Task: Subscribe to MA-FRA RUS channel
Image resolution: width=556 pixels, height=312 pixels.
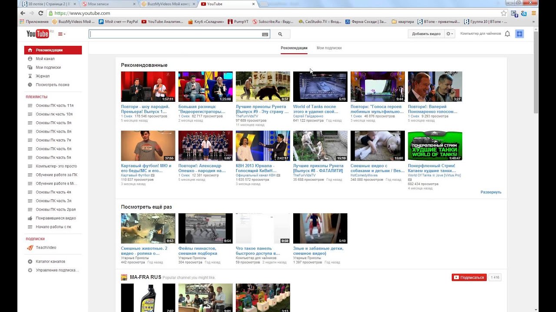Action: click(469, 277)
